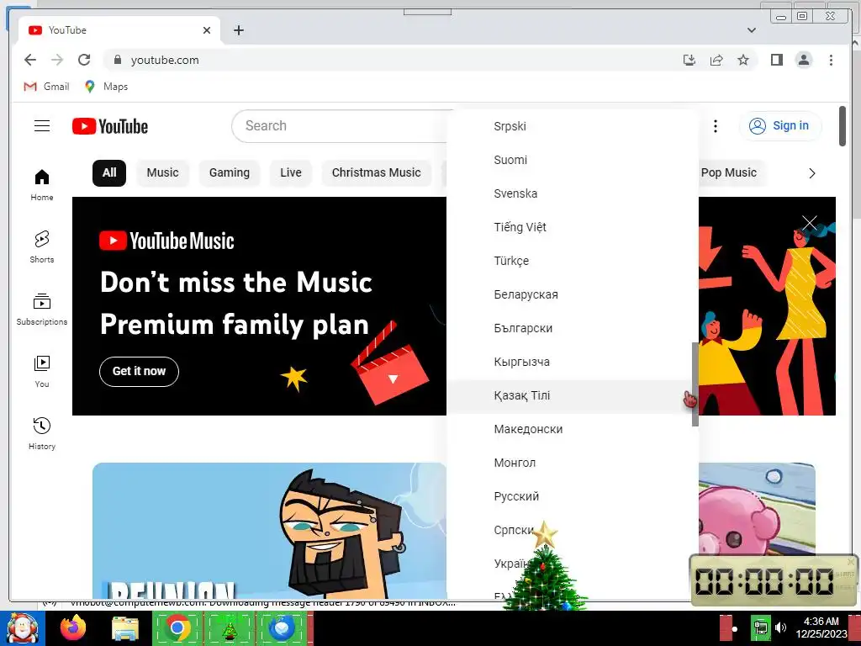Install app icon in address bar

(689, 60)
